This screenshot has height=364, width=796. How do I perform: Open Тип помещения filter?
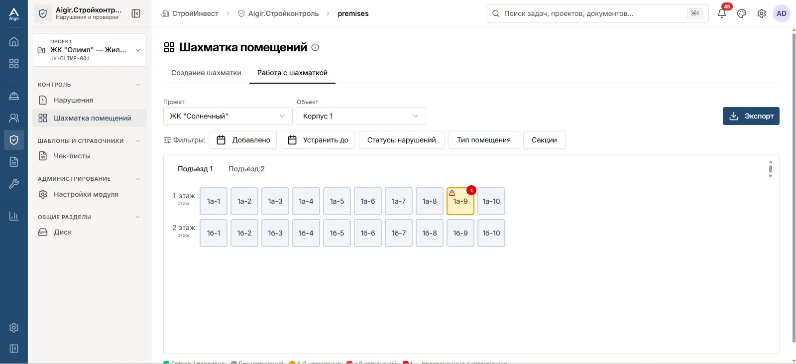click(484, 140)
